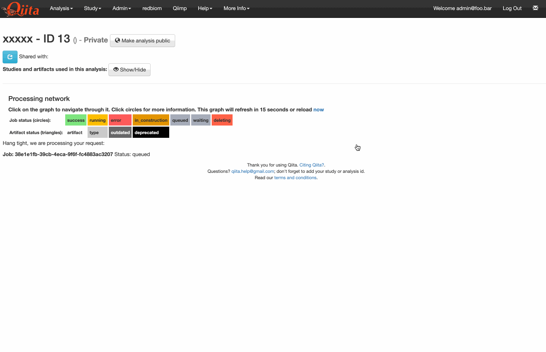Viewport: 546px width, 352px height.
Task: Click the gray queued legend swatch
Action: 180,120
